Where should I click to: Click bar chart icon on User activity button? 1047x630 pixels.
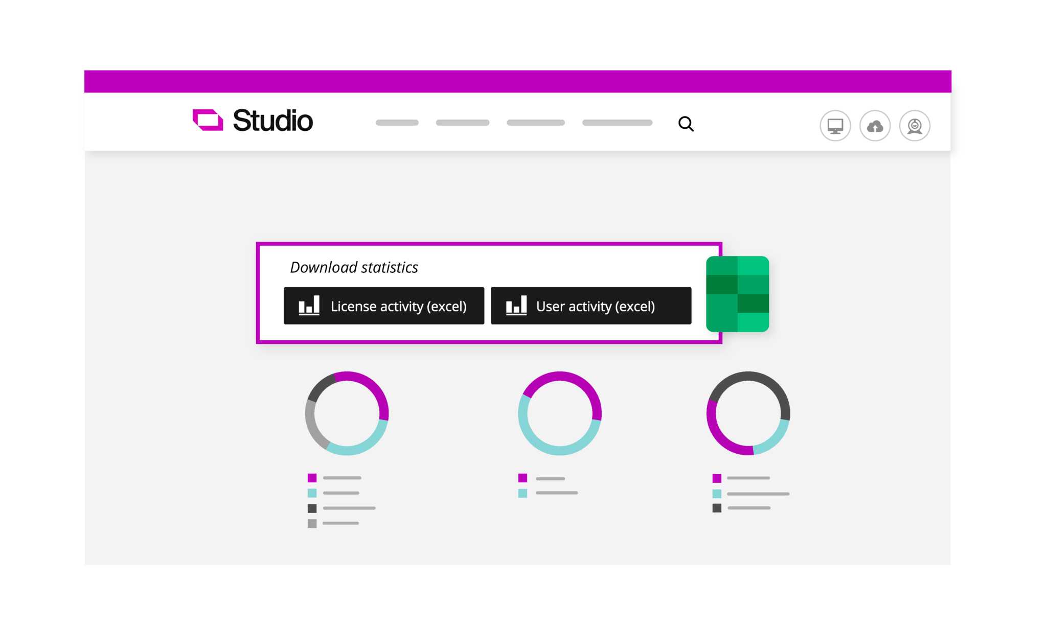pyautogui.click(x=516, y=305)
